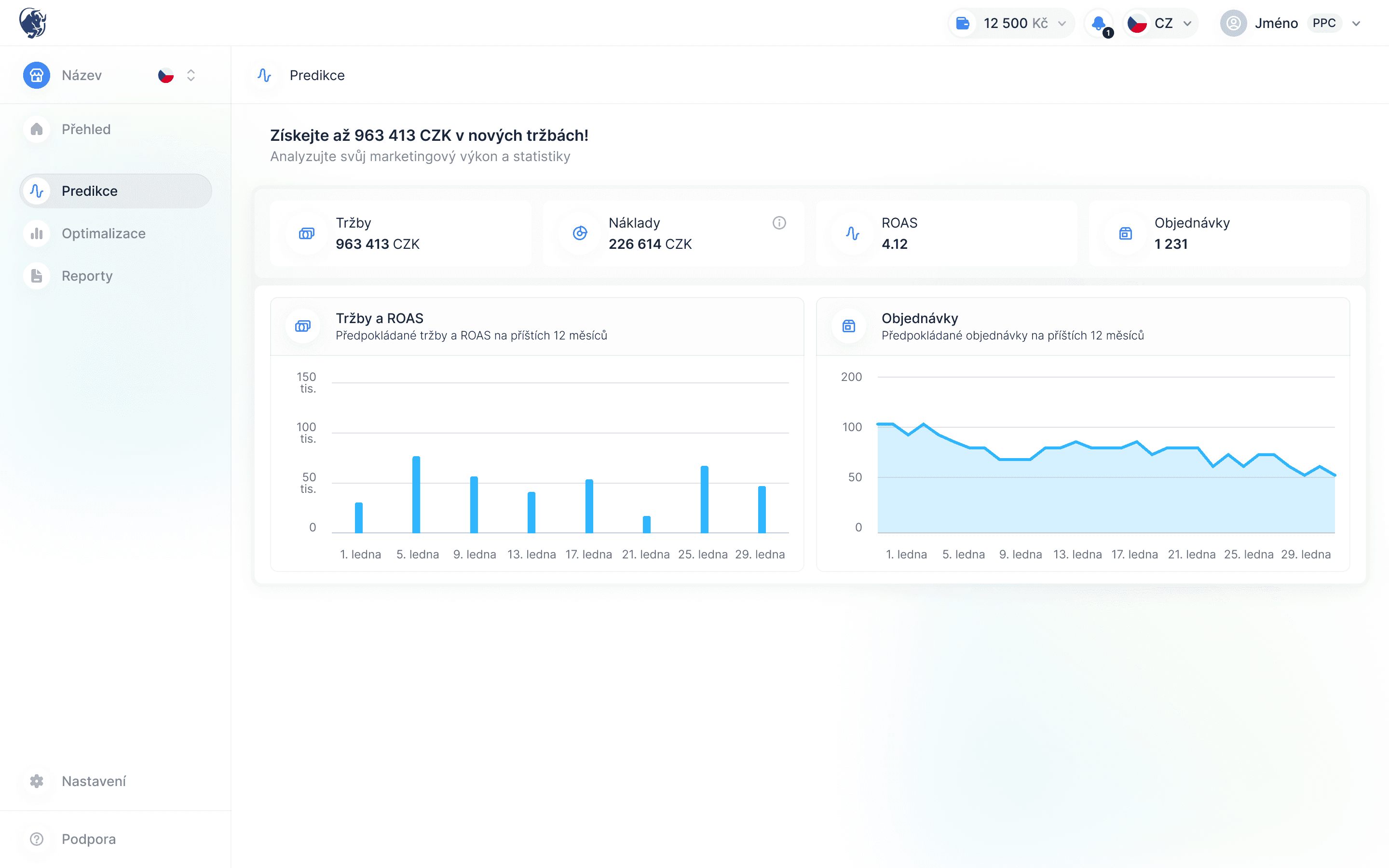
Task: Click the Predikce breadcrumb heading icon
Action: tap(264, 75)
